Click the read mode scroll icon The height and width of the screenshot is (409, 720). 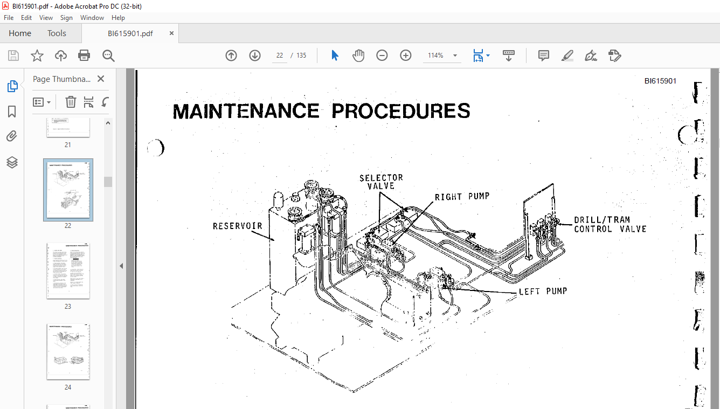509,56
